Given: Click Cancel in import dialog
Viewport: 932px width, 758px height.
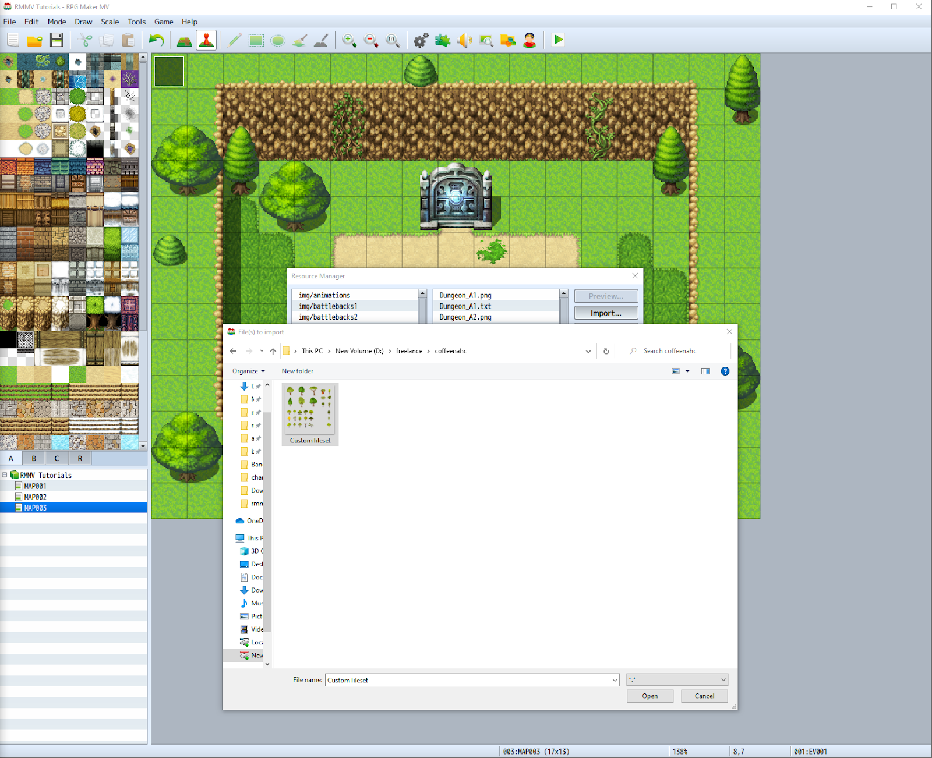Looking at the screenshot, I should point(704,696).
